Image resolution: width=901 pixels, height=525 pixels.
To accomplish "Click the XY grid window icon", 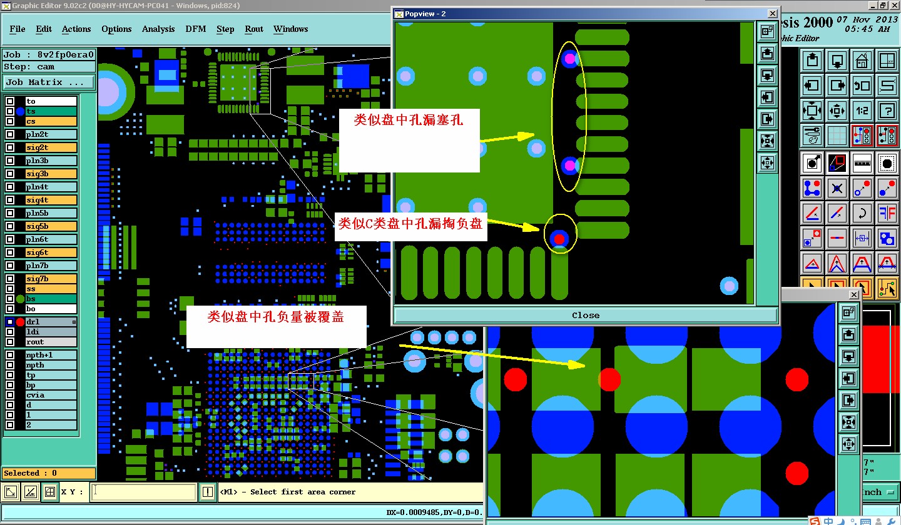I will (x=887, y=61).
